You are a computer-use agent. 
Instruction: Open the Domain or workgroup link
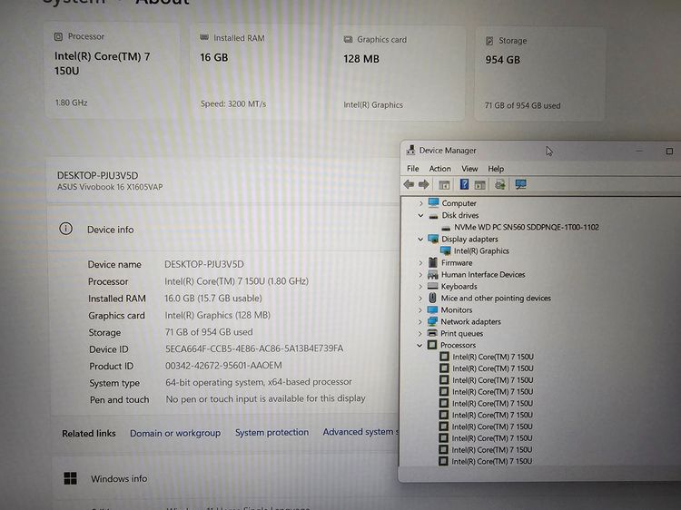click(175, 433)
